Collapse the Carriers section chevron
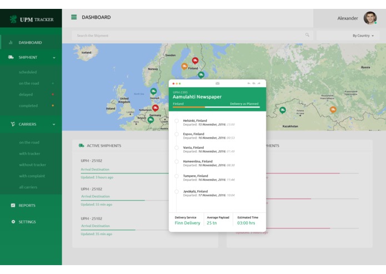This screenshot has width=386, height=274. point(54,124)
